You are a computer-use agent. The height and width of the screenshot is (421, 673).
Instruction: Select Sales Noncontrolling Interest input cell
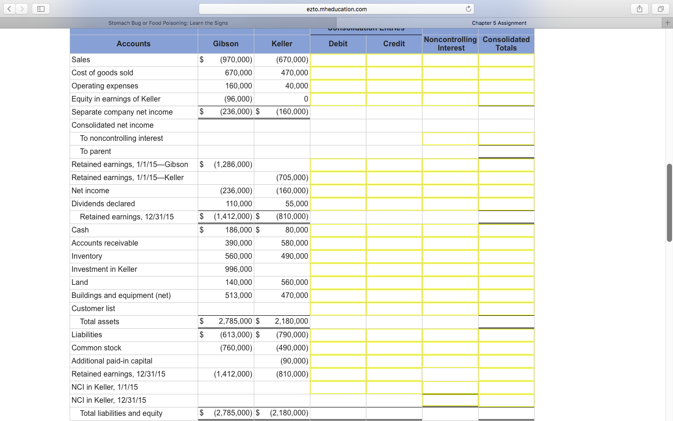pos(450,60)
